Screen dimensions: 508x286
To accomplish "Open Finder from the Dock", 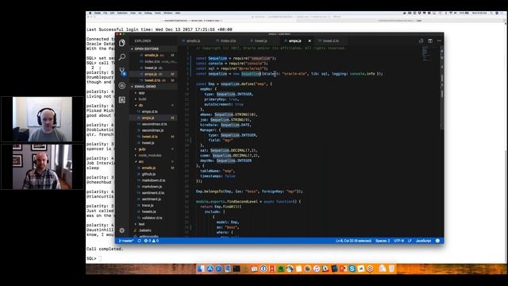I will 201,269.
